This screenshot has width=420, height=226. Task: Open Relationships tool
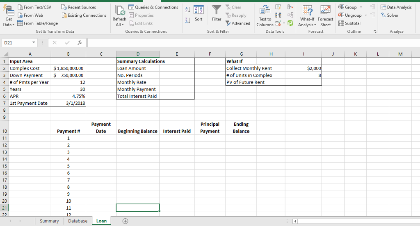(x=290, y=15)
